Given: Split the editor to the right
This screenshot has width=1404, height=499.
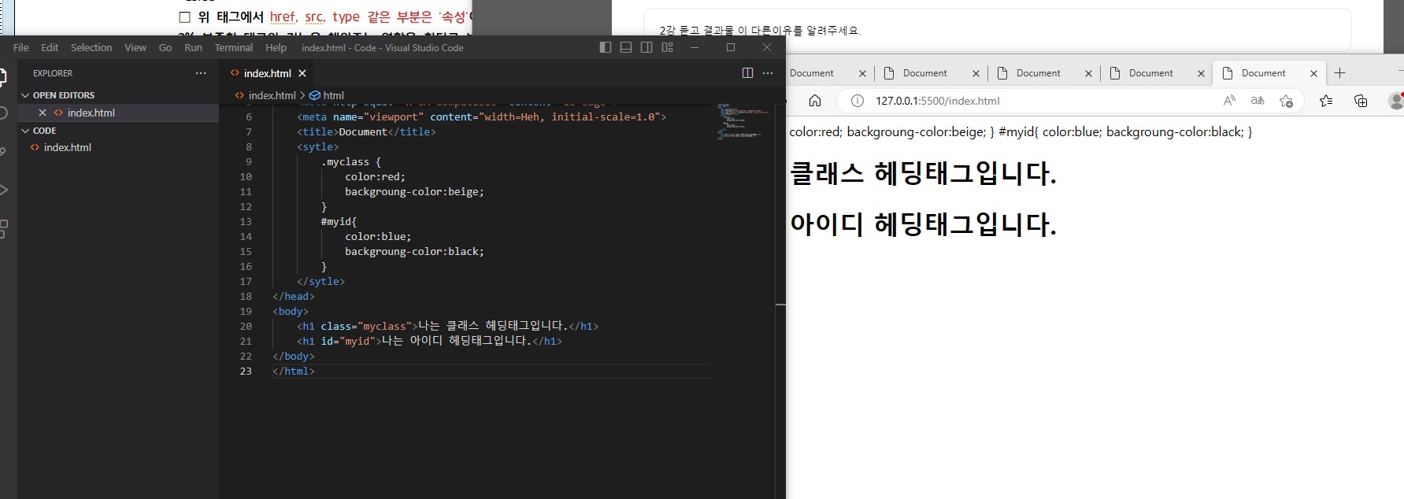Looking at the screenshot, I should pos(747,72).
